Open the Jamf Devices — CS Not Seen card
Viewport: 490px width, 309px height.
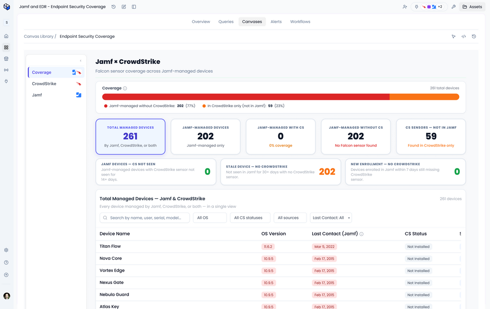click(156, 172)
